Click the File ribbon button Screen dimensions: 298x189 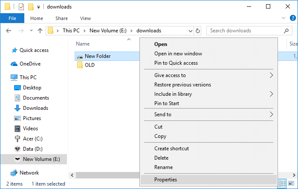[x=12, y=18]
